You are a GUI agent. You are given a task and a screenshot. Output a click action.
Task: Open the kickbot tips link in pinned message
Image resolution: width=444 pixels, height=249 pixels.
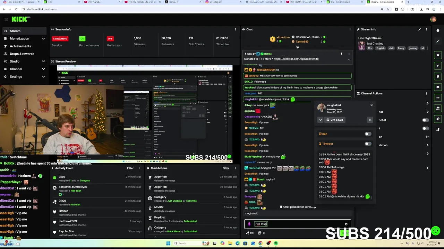tap(296, 59)
